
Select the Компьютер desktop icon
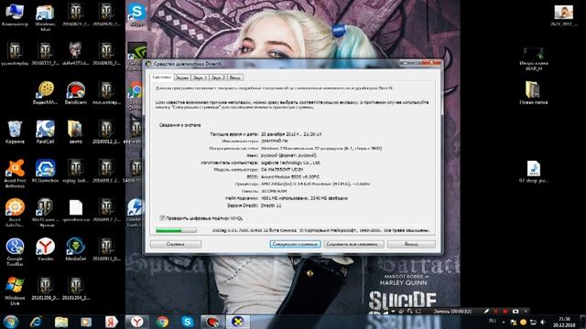[x=15, y=15]
